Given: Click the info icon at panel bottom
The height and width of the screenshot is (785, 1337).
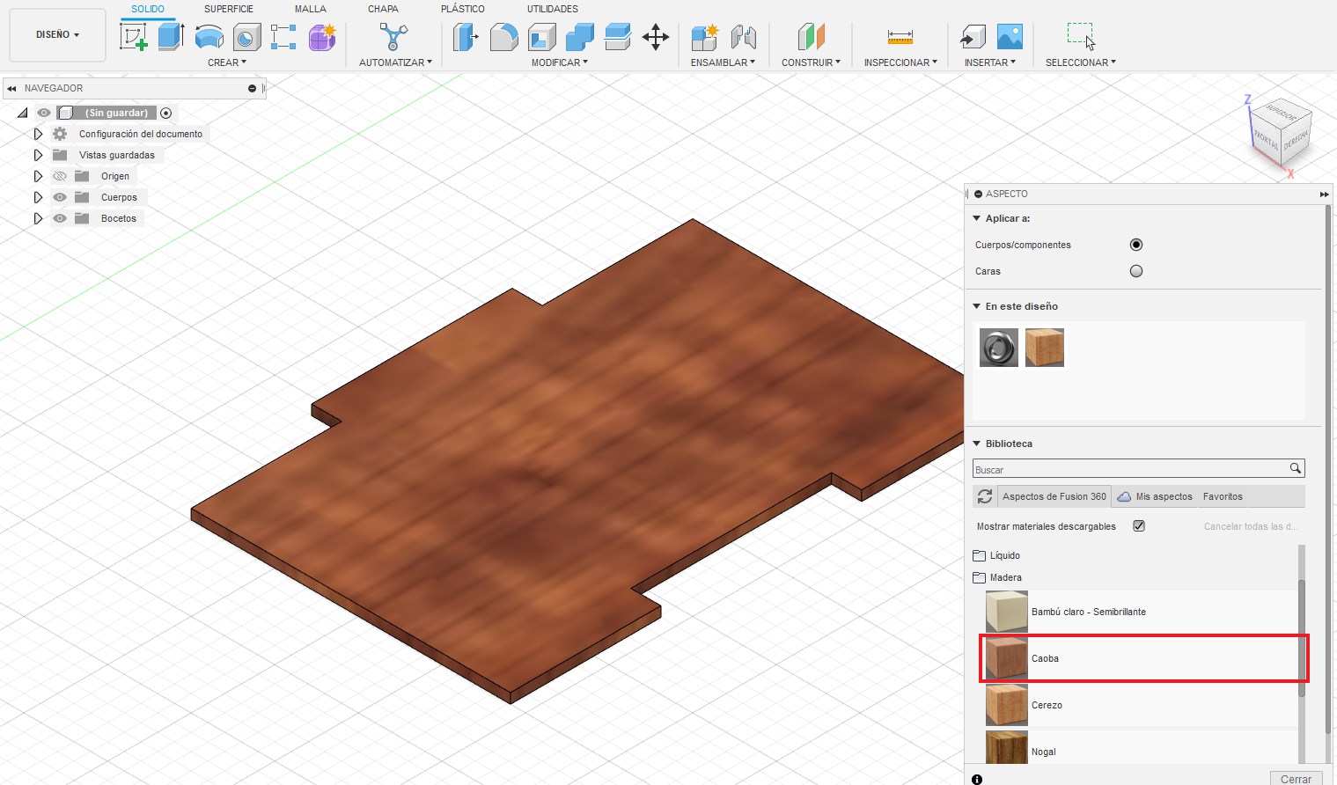Looking at the screenshot, I should click(x=977, y=779).
